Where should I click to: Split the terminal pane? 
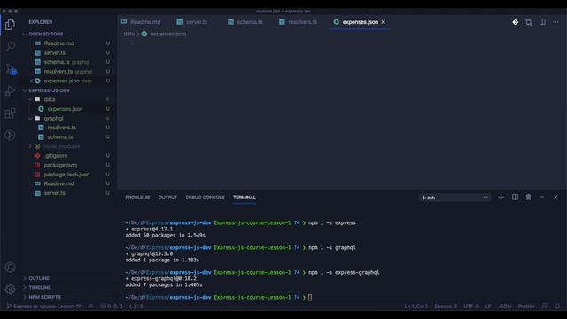pos(515,197)
